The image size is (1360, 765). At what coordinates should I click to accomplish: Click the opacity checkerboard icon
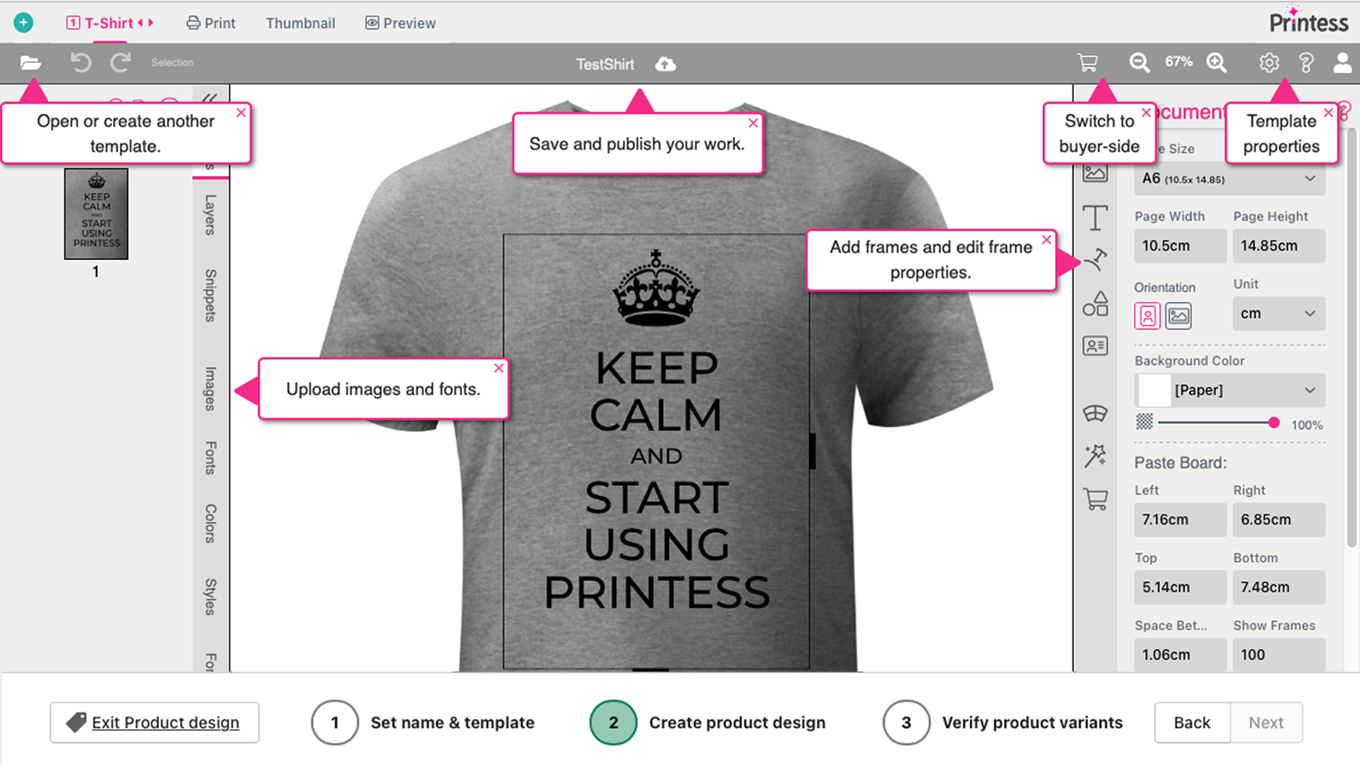click(1145, 422)
